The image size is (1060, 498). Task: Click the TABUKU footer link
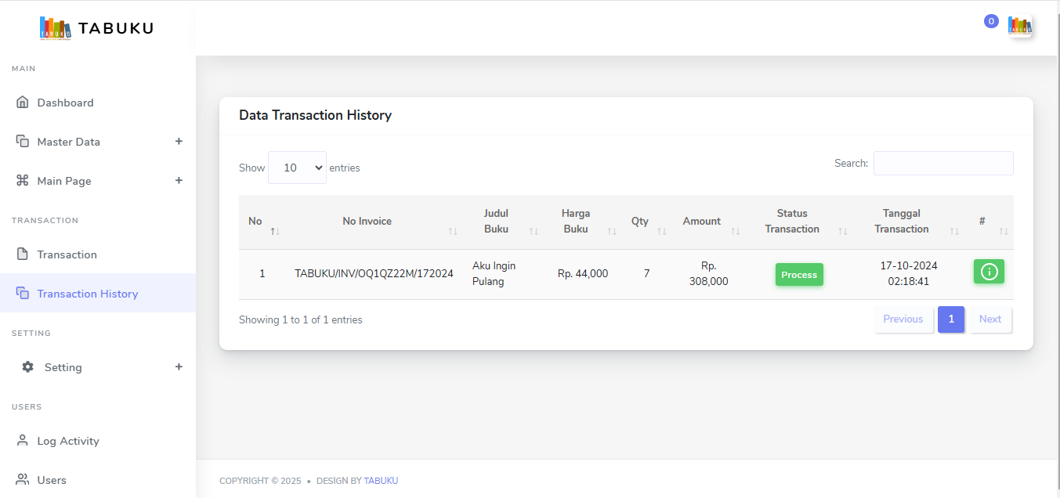381,481
